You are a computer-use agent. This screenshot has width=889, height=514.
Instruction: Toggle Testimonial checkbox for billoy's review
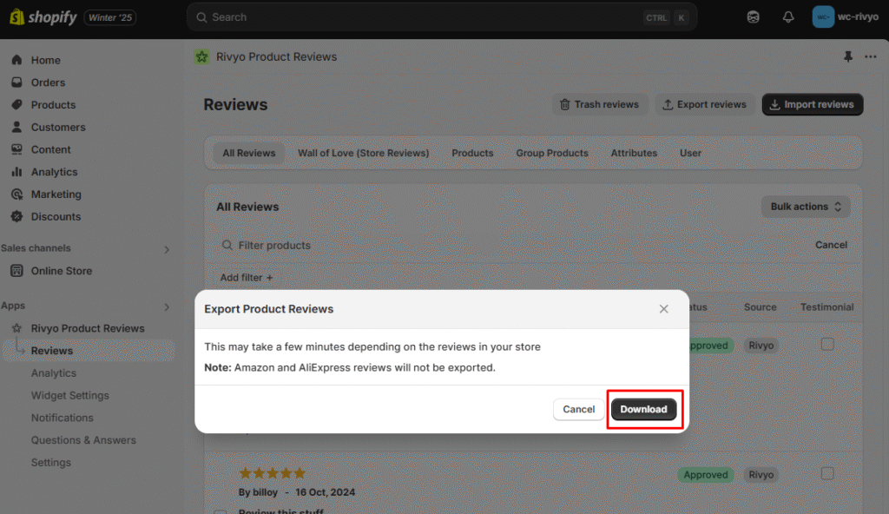(827, 474)
